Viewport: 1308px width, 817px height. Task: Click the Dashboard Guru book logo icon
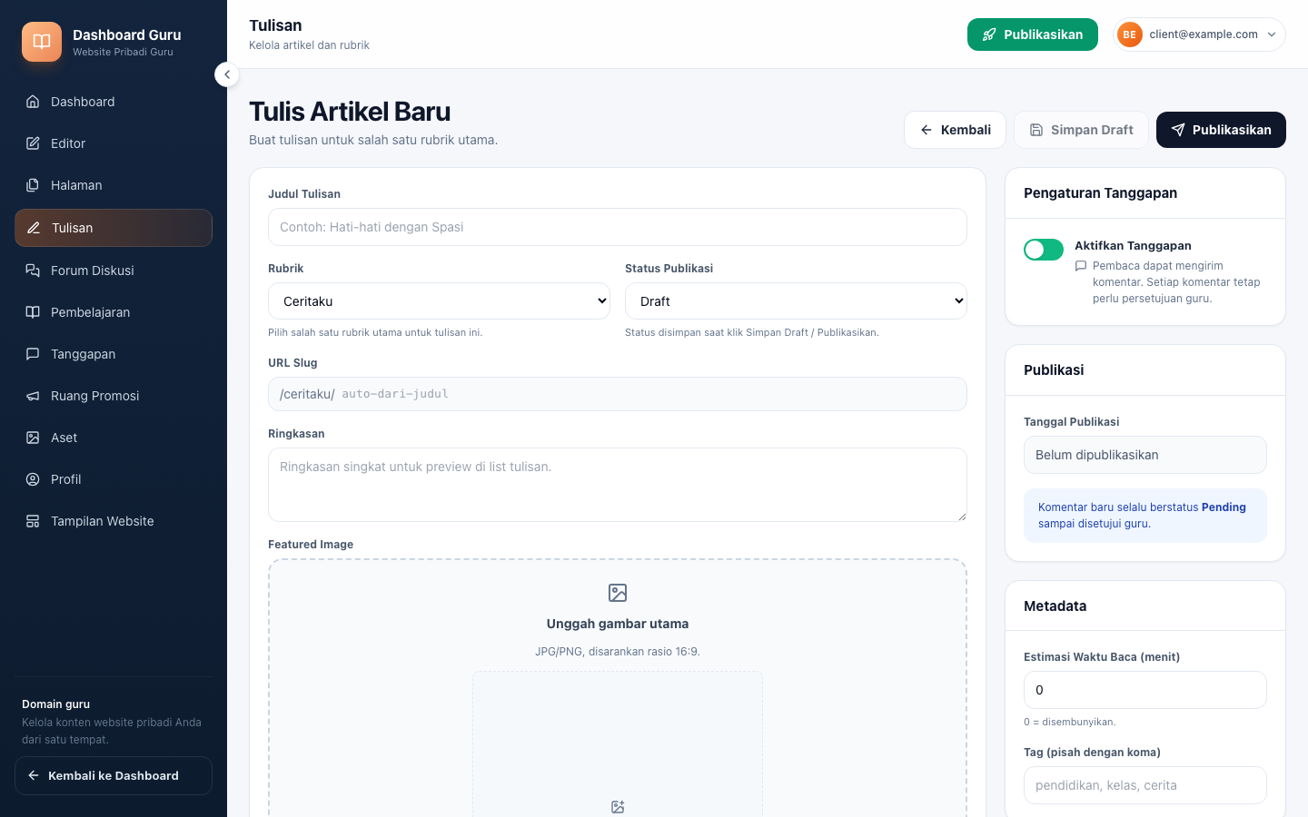point(42,42)
